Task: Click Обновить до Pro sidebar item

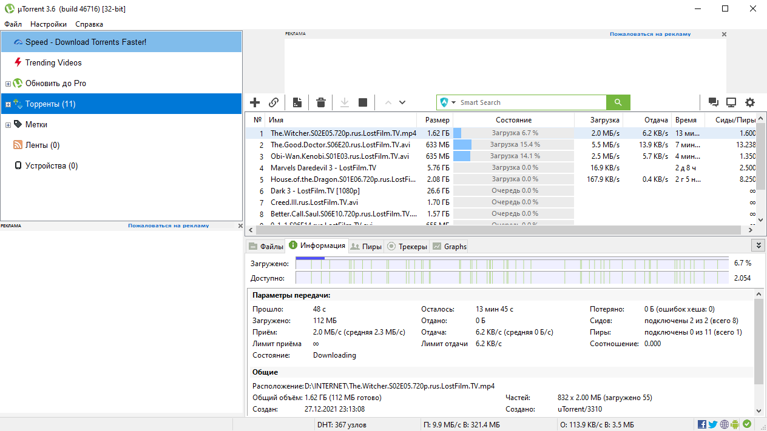Action: pyautogui.click(x=55, y=83)
